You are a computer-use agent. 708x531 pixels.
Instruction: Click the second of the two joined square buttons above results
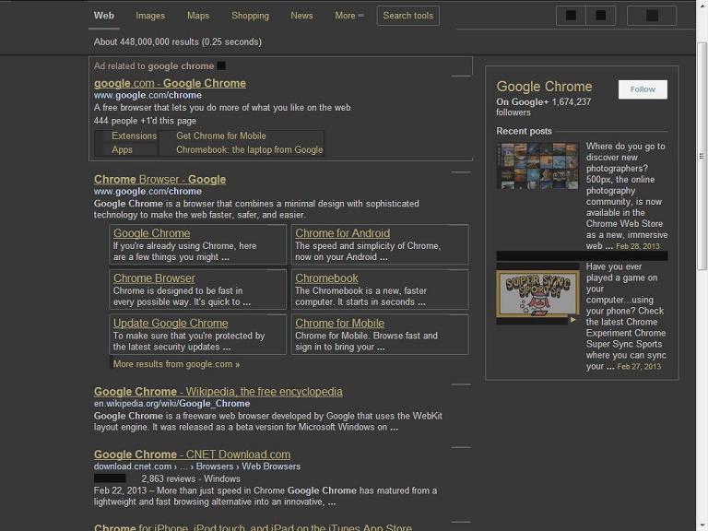point(600,16)
